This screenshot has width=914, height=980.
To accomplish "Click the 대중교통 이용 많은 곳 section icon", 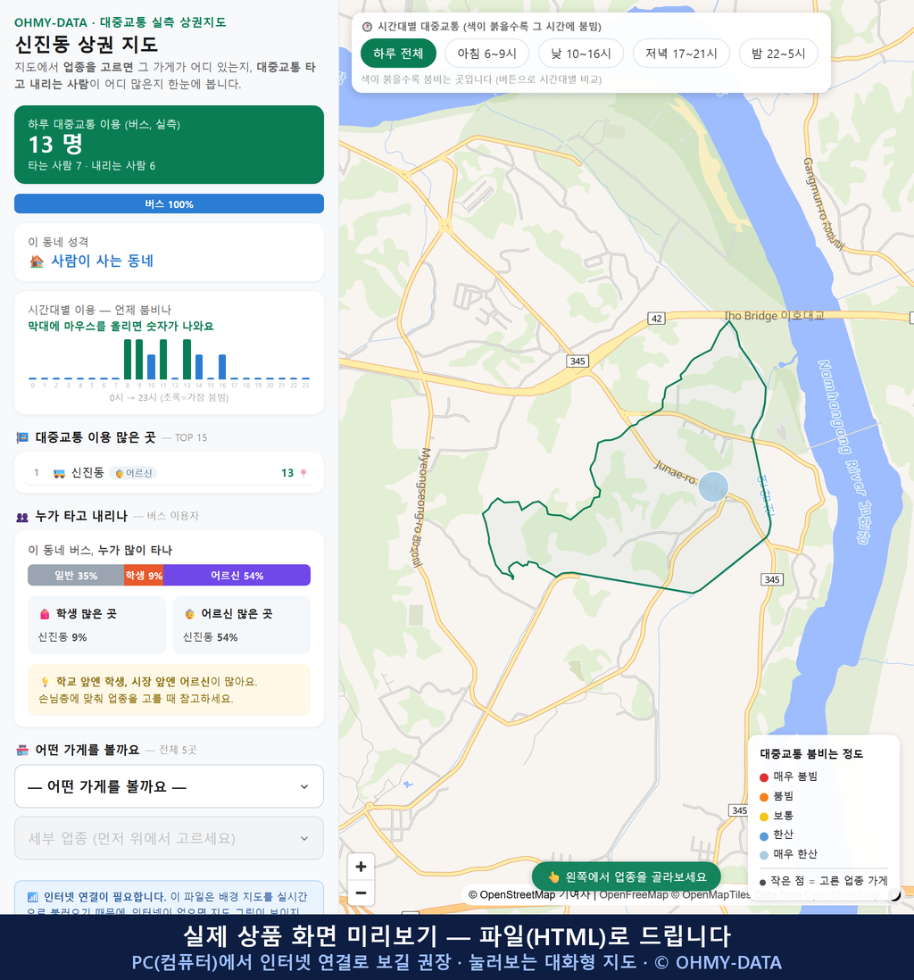I will (x=22, y=437).
